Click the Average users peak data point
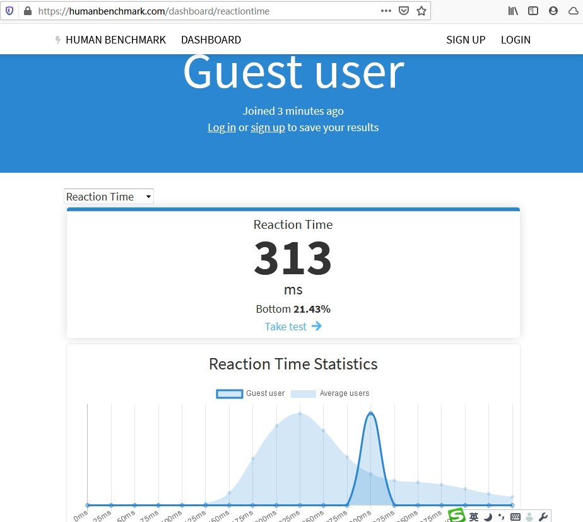 [x=300, y=414]
